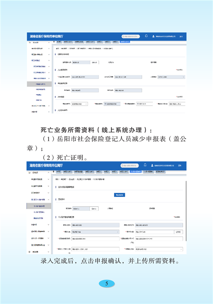Click the select-person button beside query field, first screenshot
The height and width of the screenshot is (304, 213).
(95, 62)
